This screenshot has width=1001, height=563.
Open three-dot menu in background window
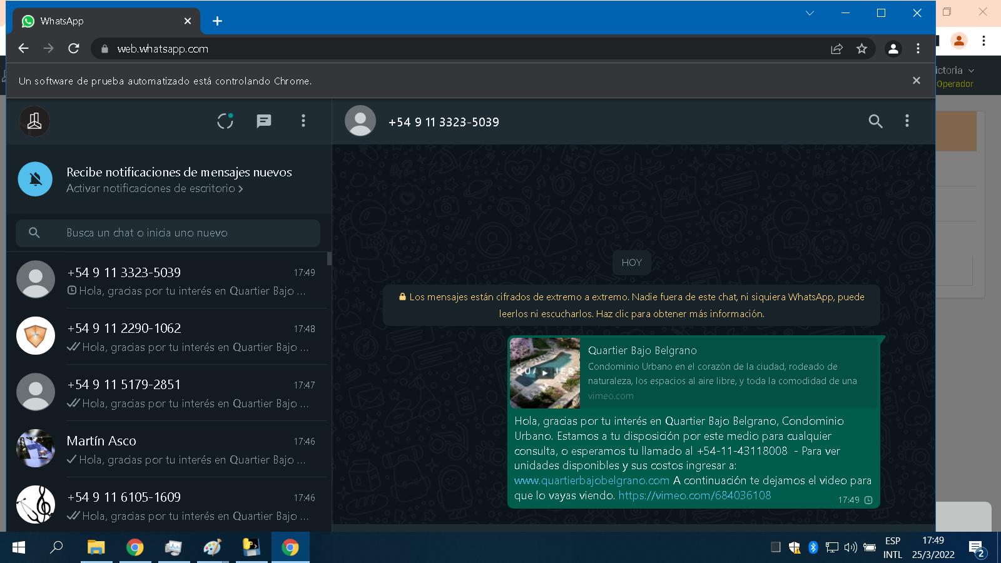(x=984, y=41)
